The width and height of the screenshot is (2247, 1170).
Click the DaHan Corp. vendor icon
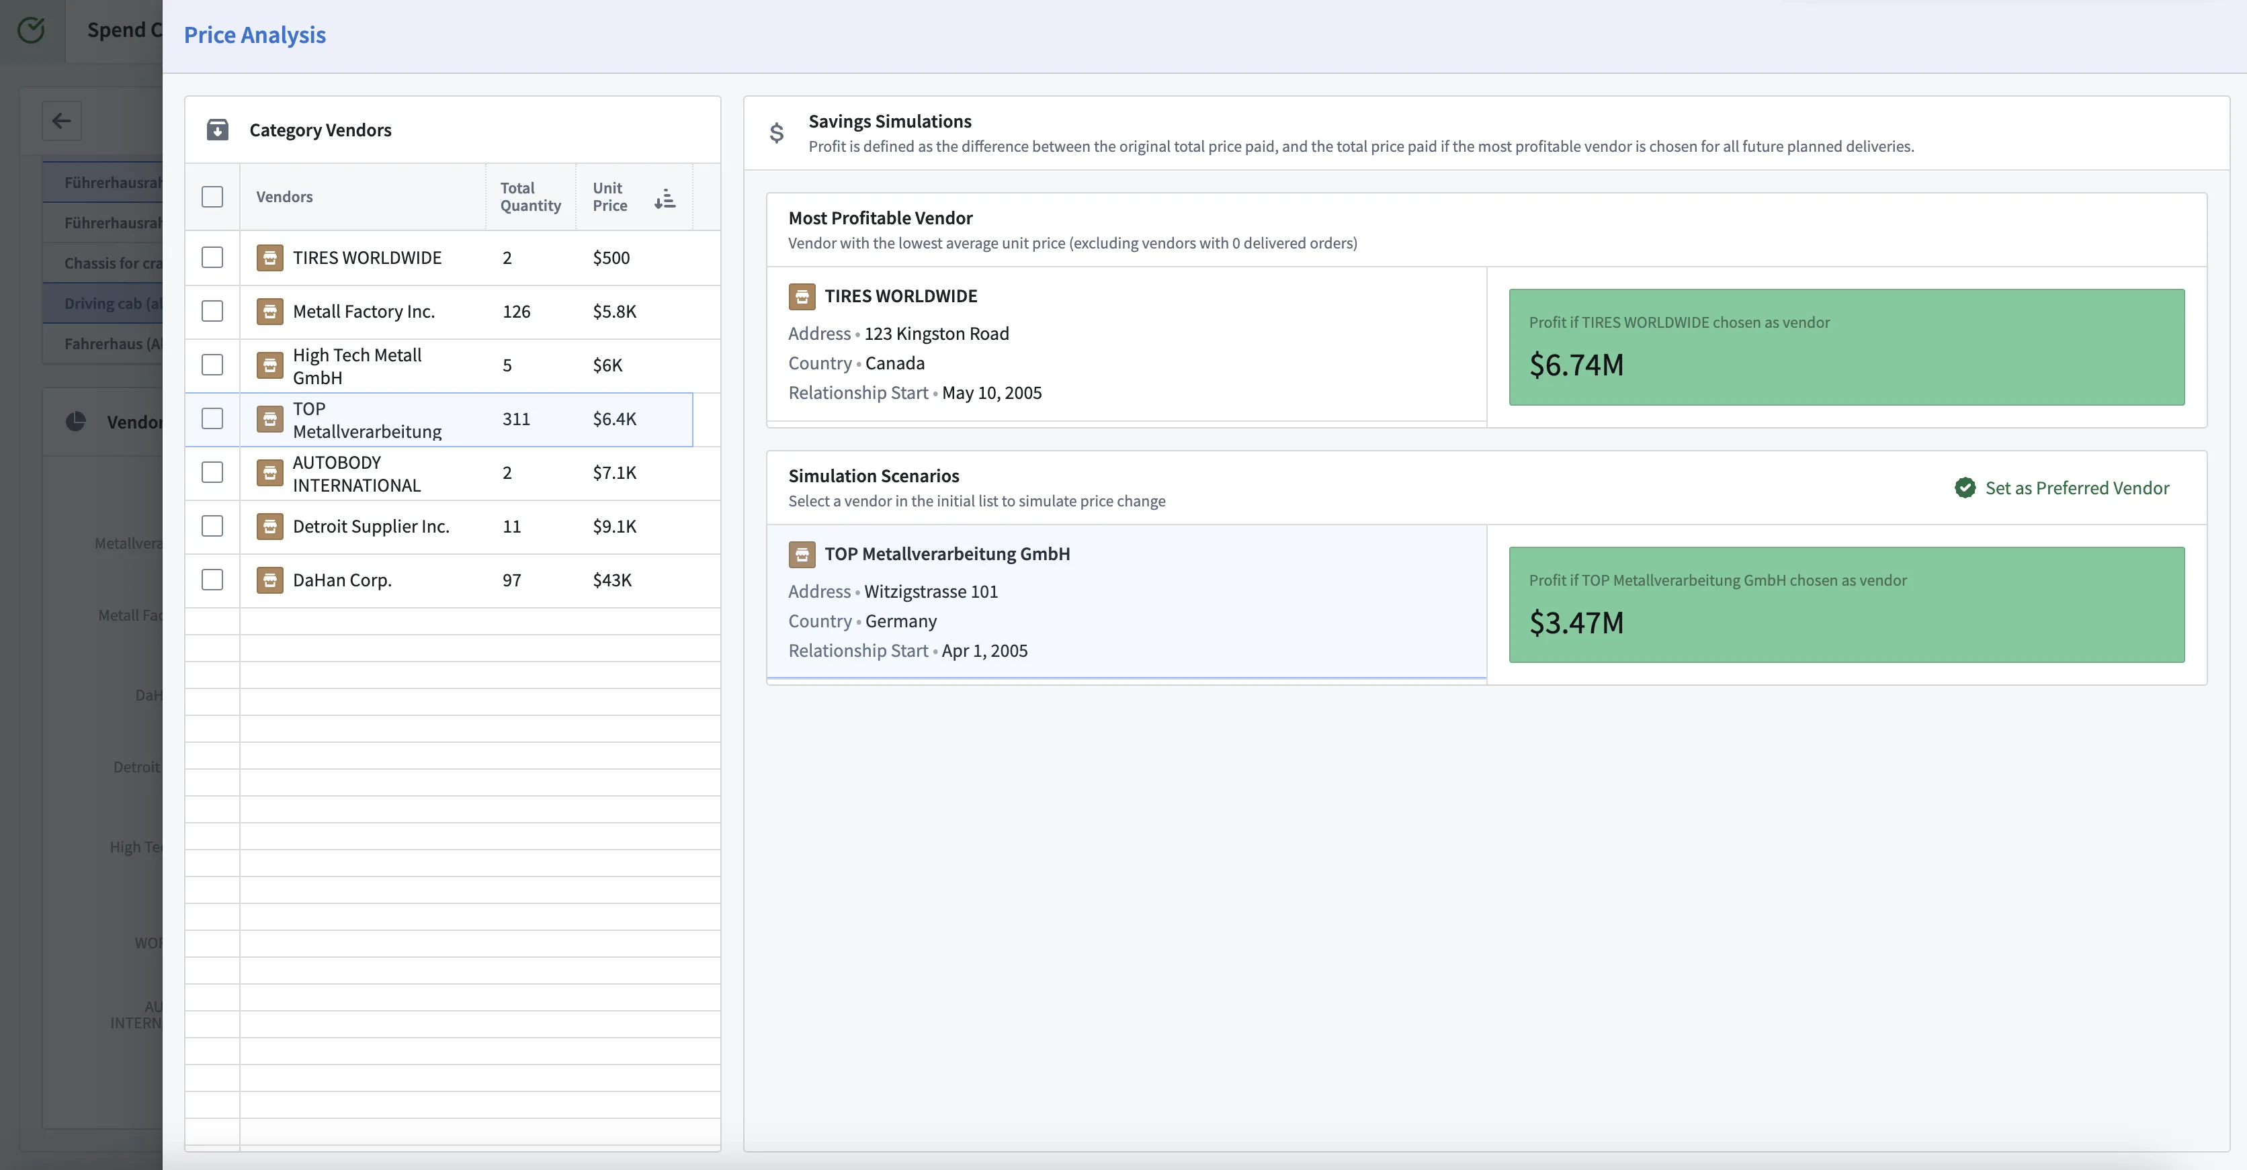point(269,581)
